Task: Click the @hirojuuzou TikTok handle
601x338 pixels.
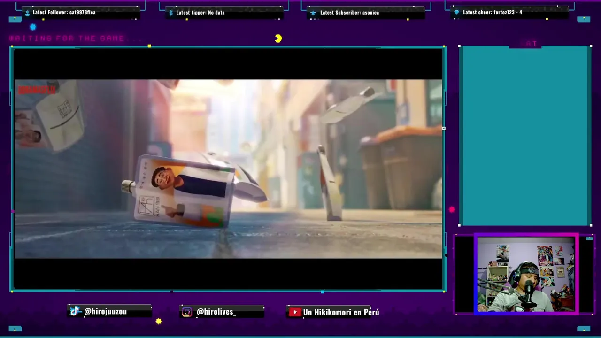Action: (x=105, y=311)
